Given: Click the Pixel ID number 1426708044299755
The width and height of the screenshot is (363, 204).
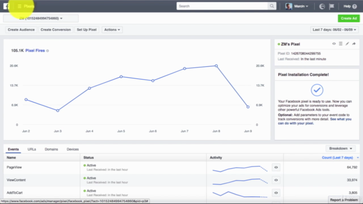Looking at the screenshot, I should click(x=306, y=53).
